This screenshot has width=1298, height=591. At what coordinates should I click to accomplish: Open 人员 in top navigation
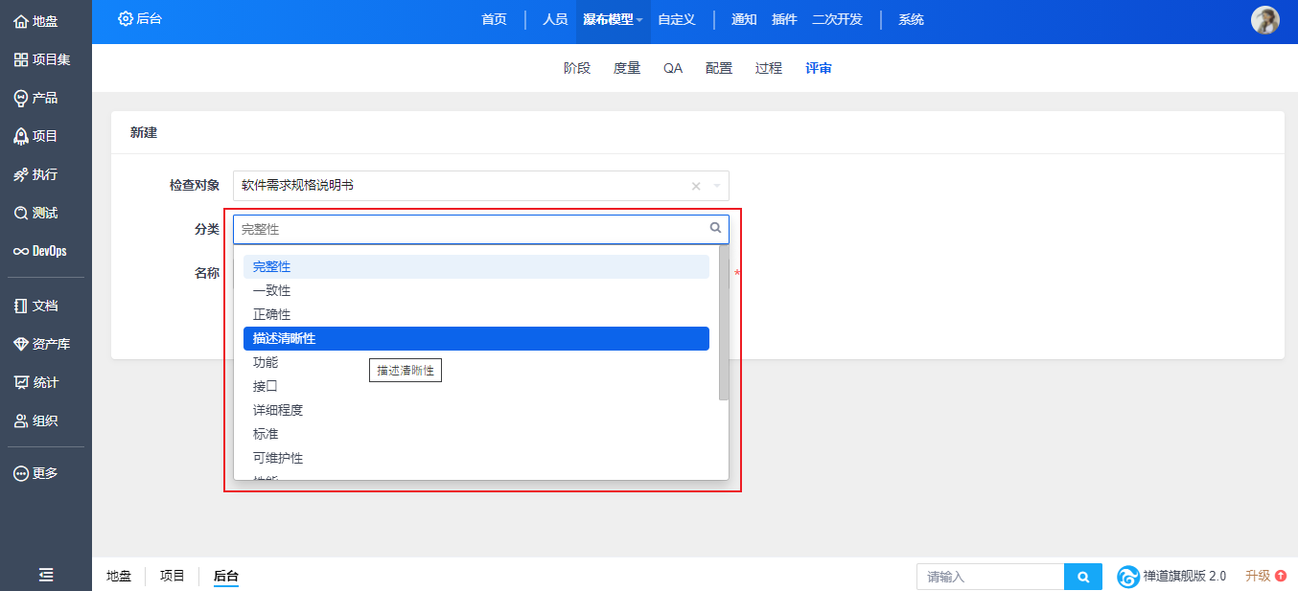pyautogui.click(x=555, y=19)
